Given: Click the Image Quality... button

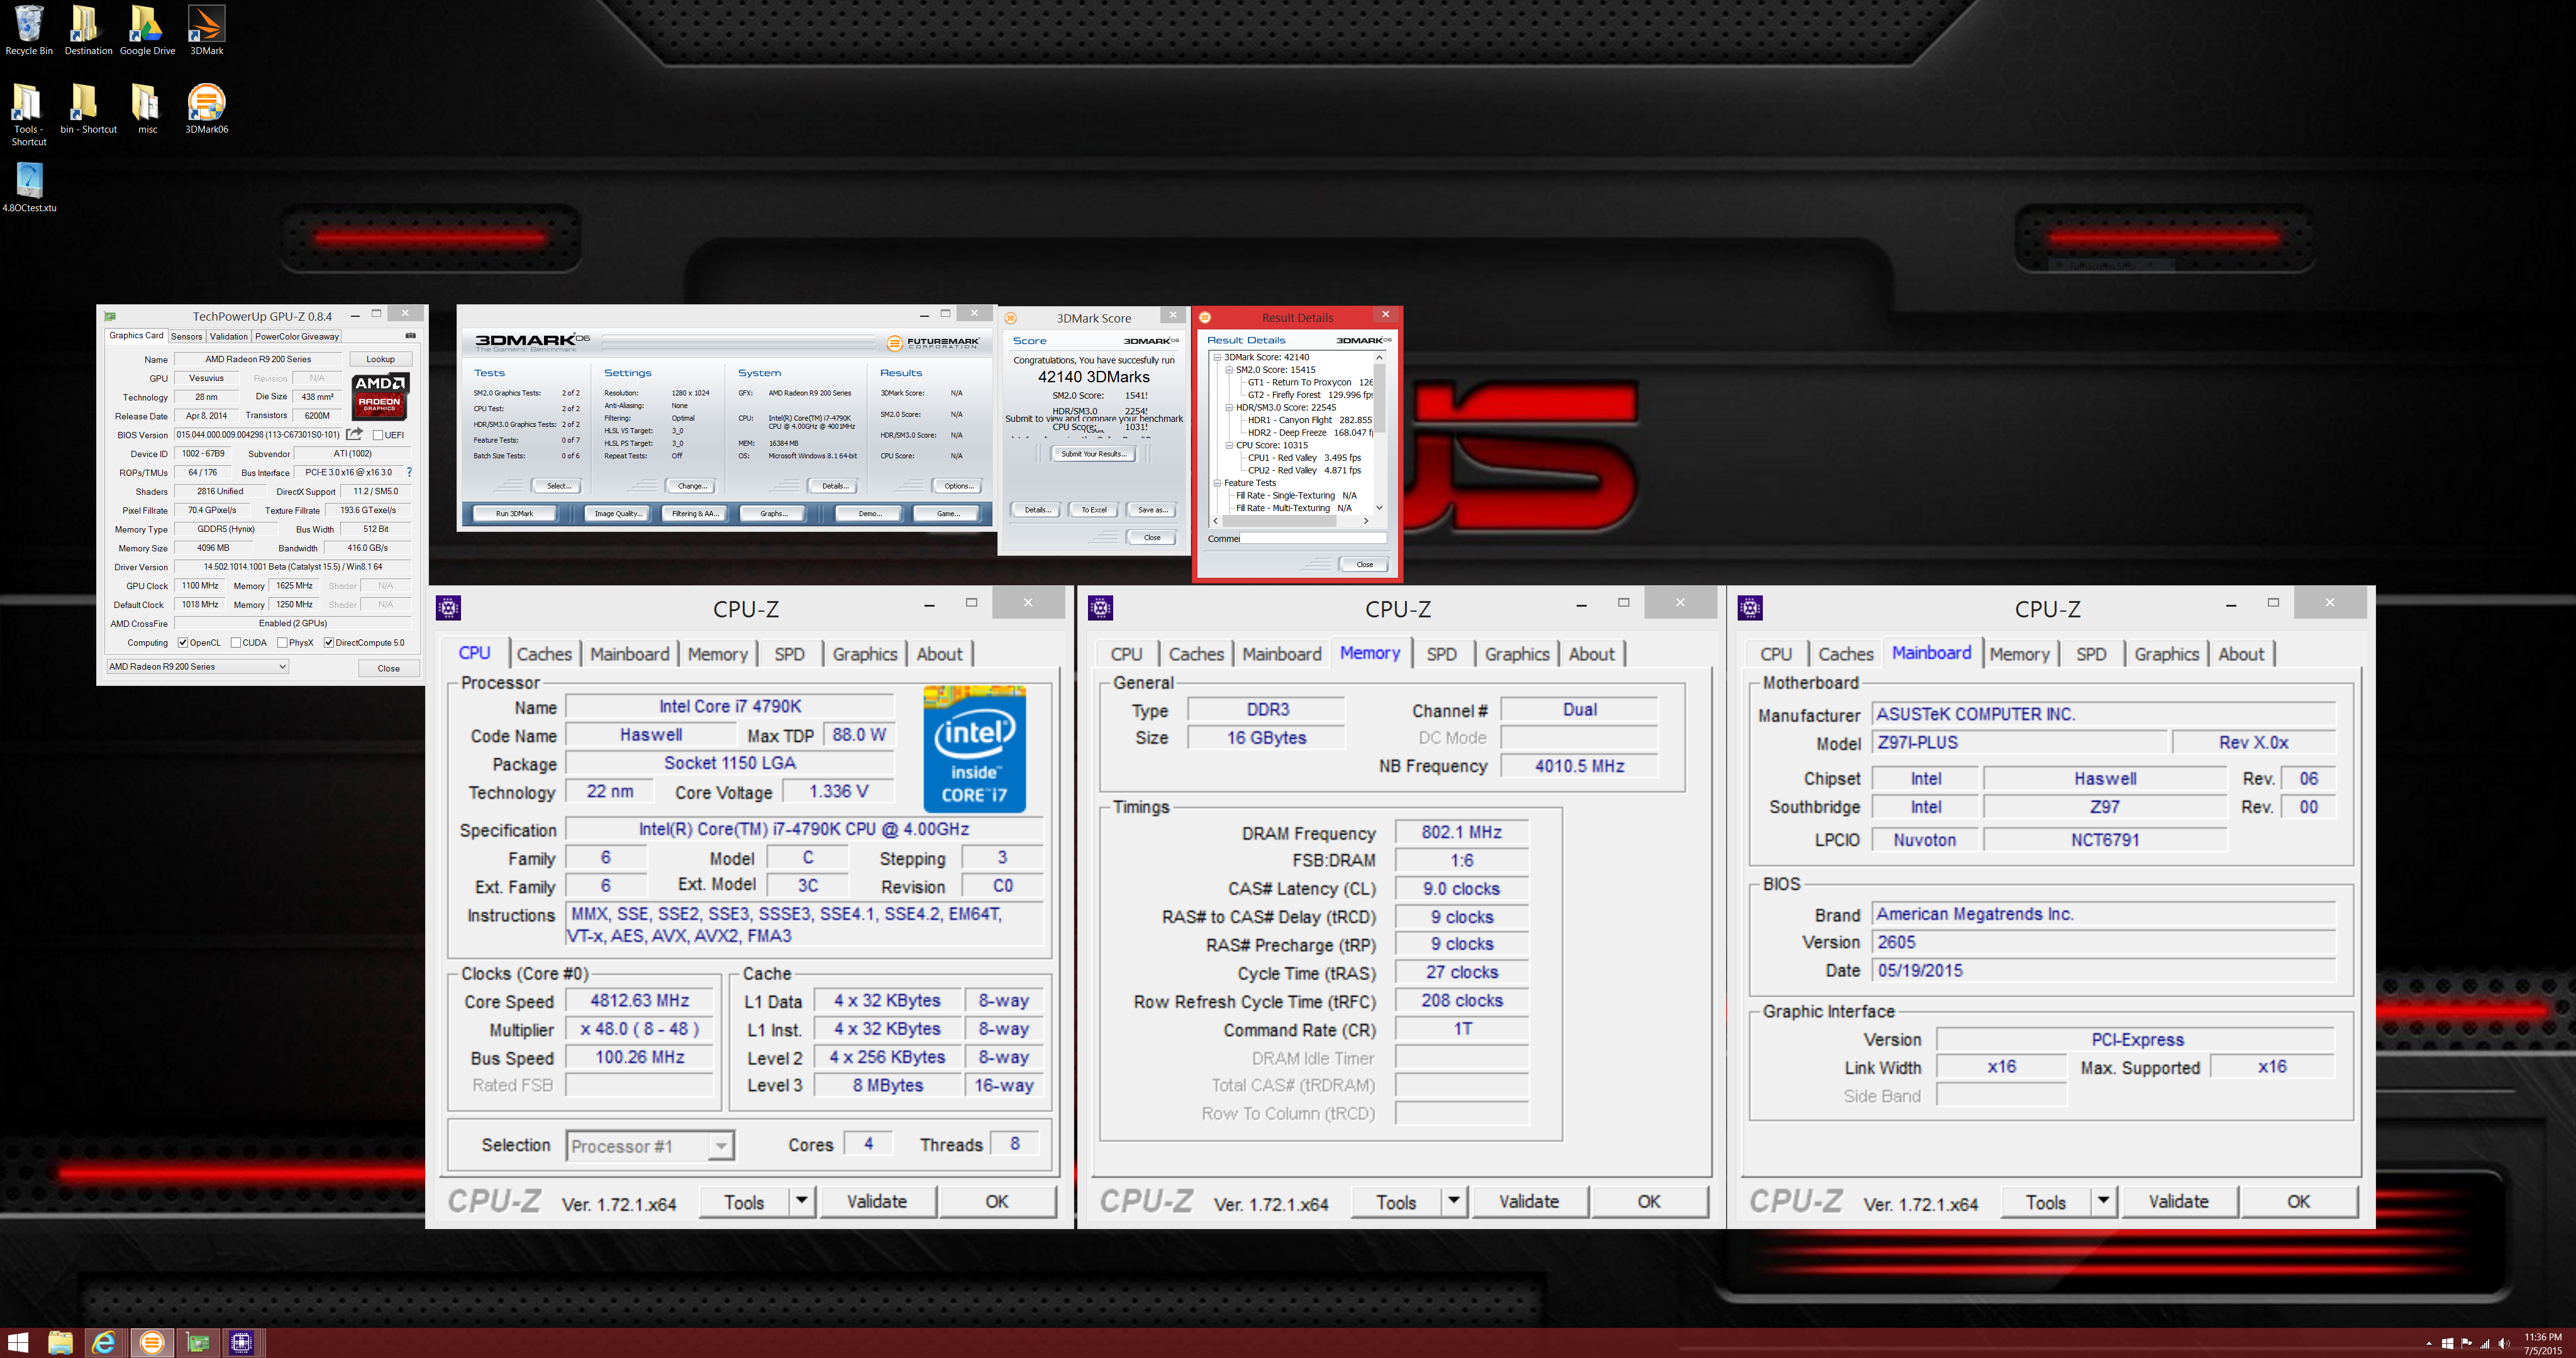Looking at the screenshot, I should (617, 513).
